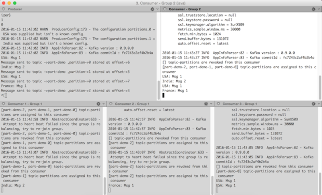322x195 pixels.
Task: Click 'auto.offset.reset = latest' in Consumer - Group 2 pane
Action: 203,43
